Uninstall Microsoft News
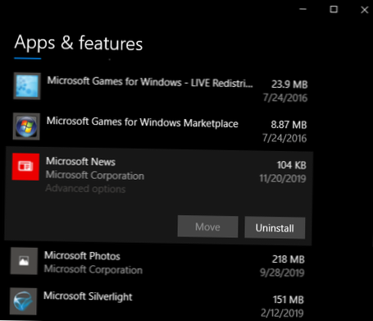This screenshot has width=373, height=321. click(x=275, y=227)
